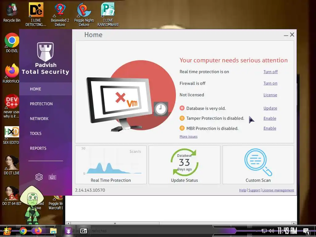This screenshot has height=237, width=316.
Task: Turn off real time protection
Action: click(270, 72)
